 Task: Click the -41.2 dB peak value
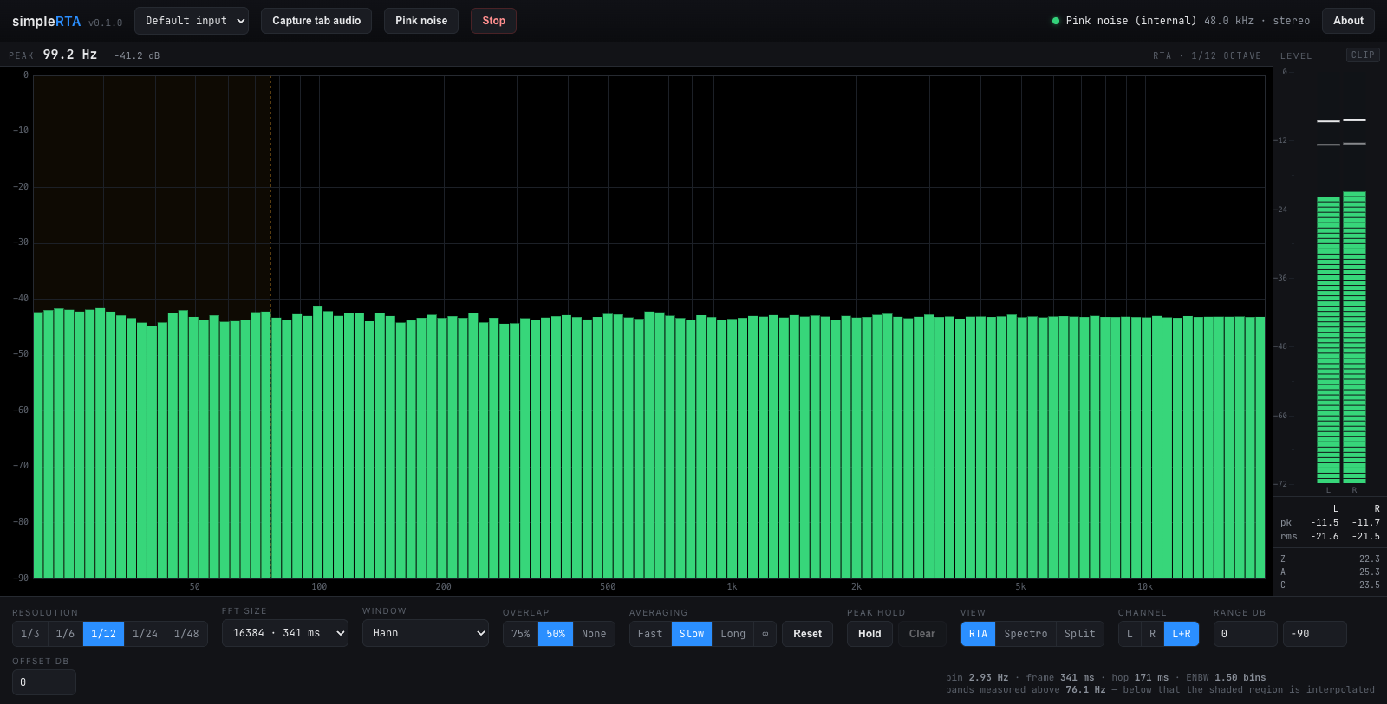click(137, 55)
